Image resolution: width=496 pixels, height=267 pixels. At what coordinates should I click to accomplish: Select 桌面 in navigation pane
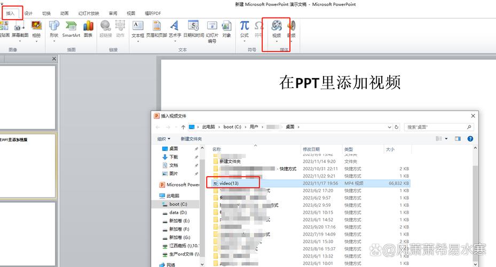174,148
